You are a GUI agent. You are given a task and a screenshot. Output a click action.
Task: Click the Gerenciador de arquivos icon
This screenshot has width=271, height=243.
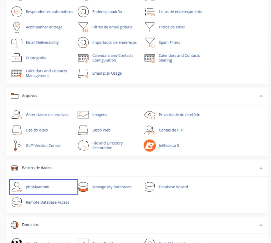pos(17,115)
